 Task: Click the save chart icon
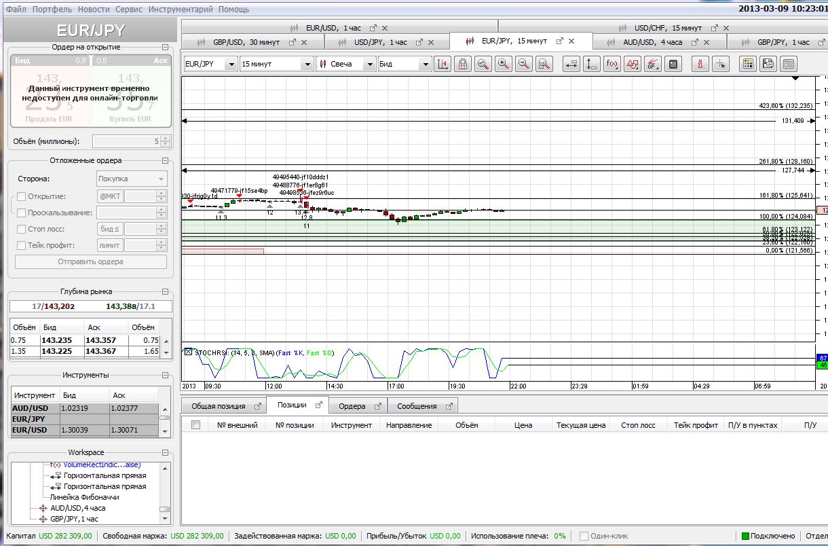point(768,65)
